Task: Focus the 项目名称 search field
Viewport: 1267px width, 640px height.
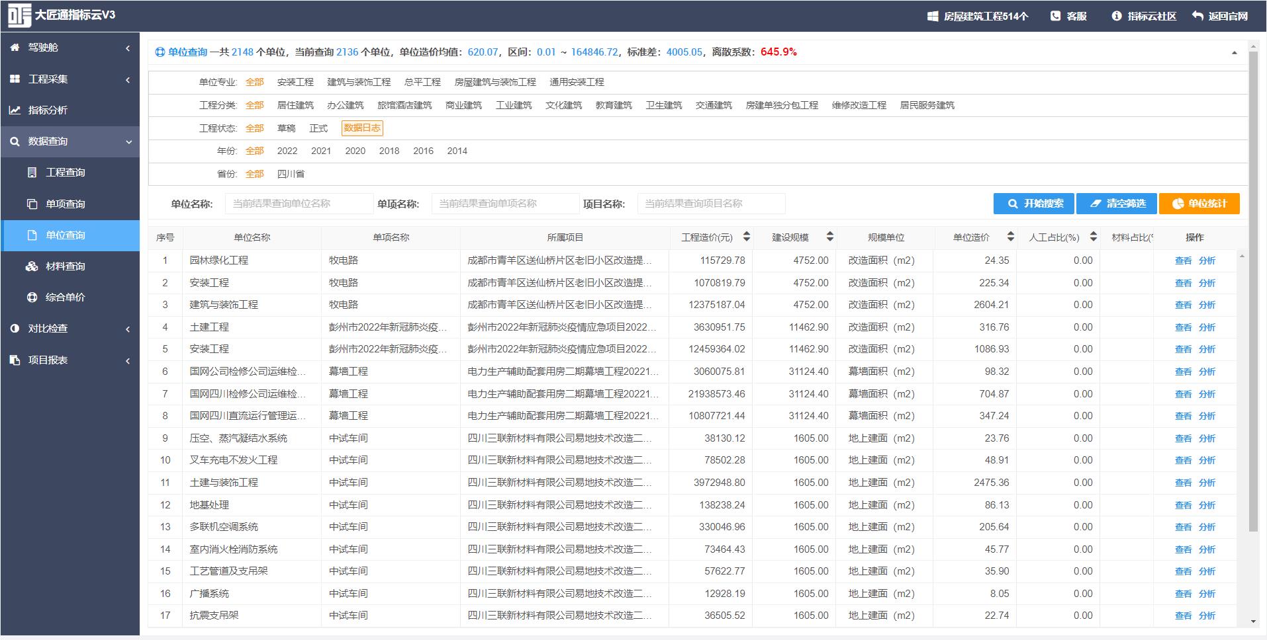Action: pos(712,204)
